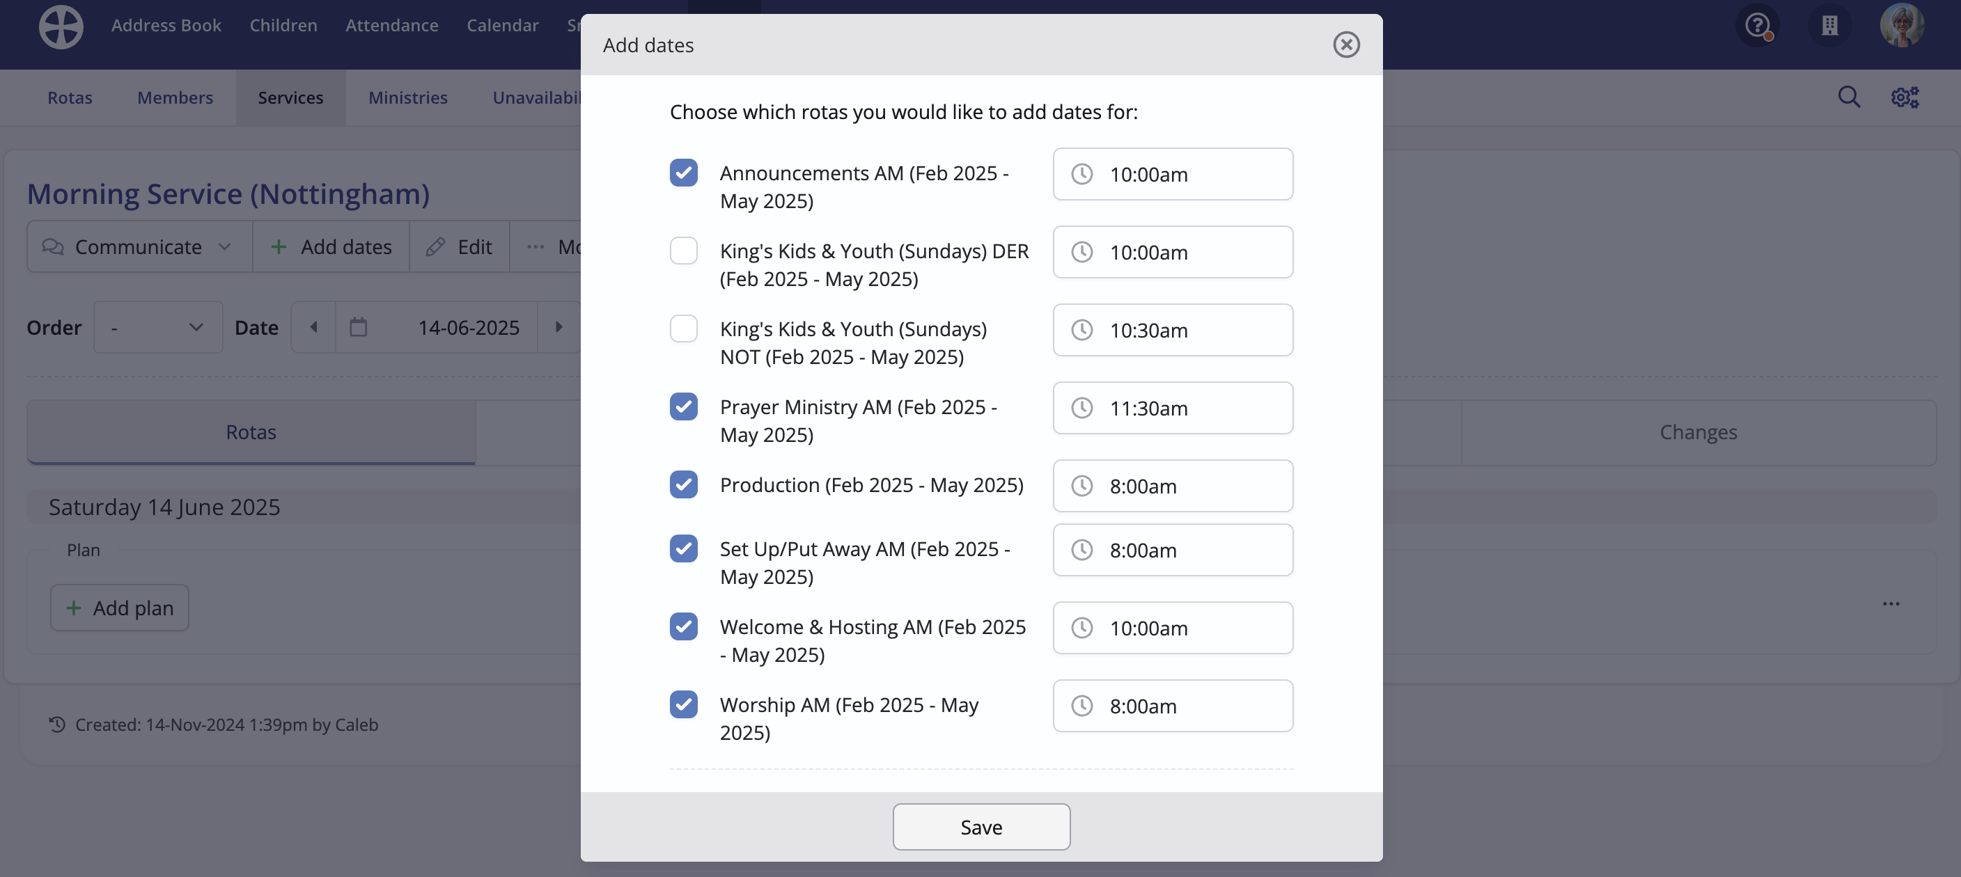Uncheck Set Up/Put Away AM rota
Image resolution: width=1961 pixels, height=877 pixels.
684,548
